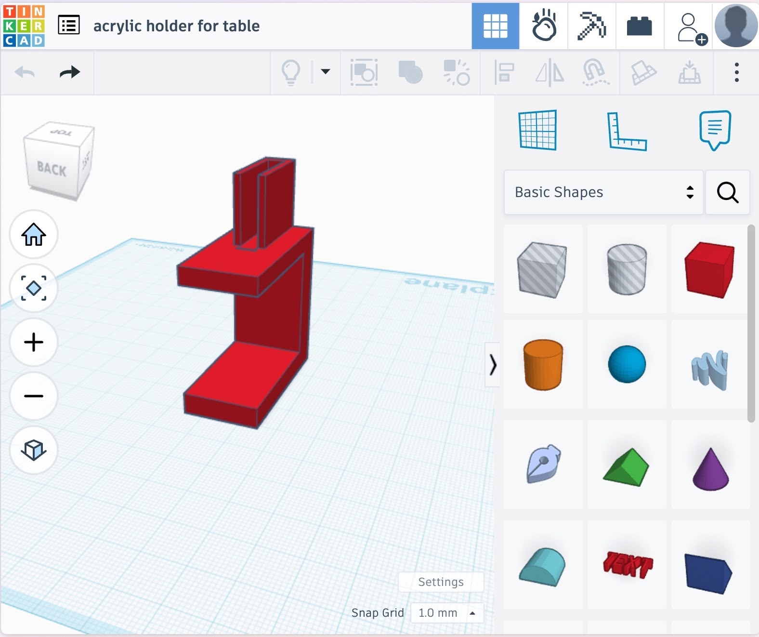Open the three-dot more options menu
759x637 pixels.
(x=736, y=72)
